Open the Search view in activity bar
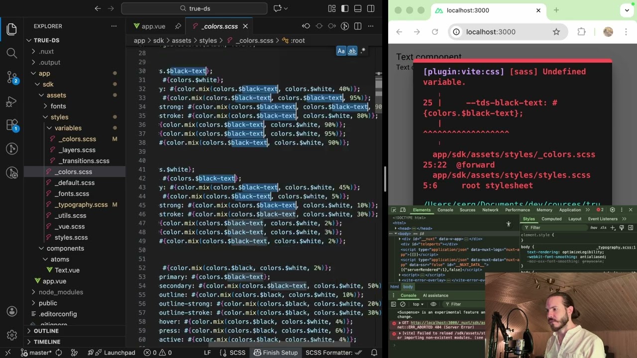637x358 pixels. click(x=12, y=53)
